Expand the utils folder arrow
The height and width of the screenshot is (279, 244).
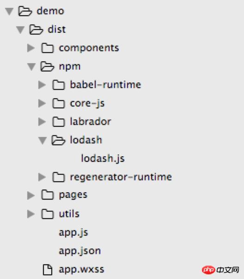coord(31,214)
